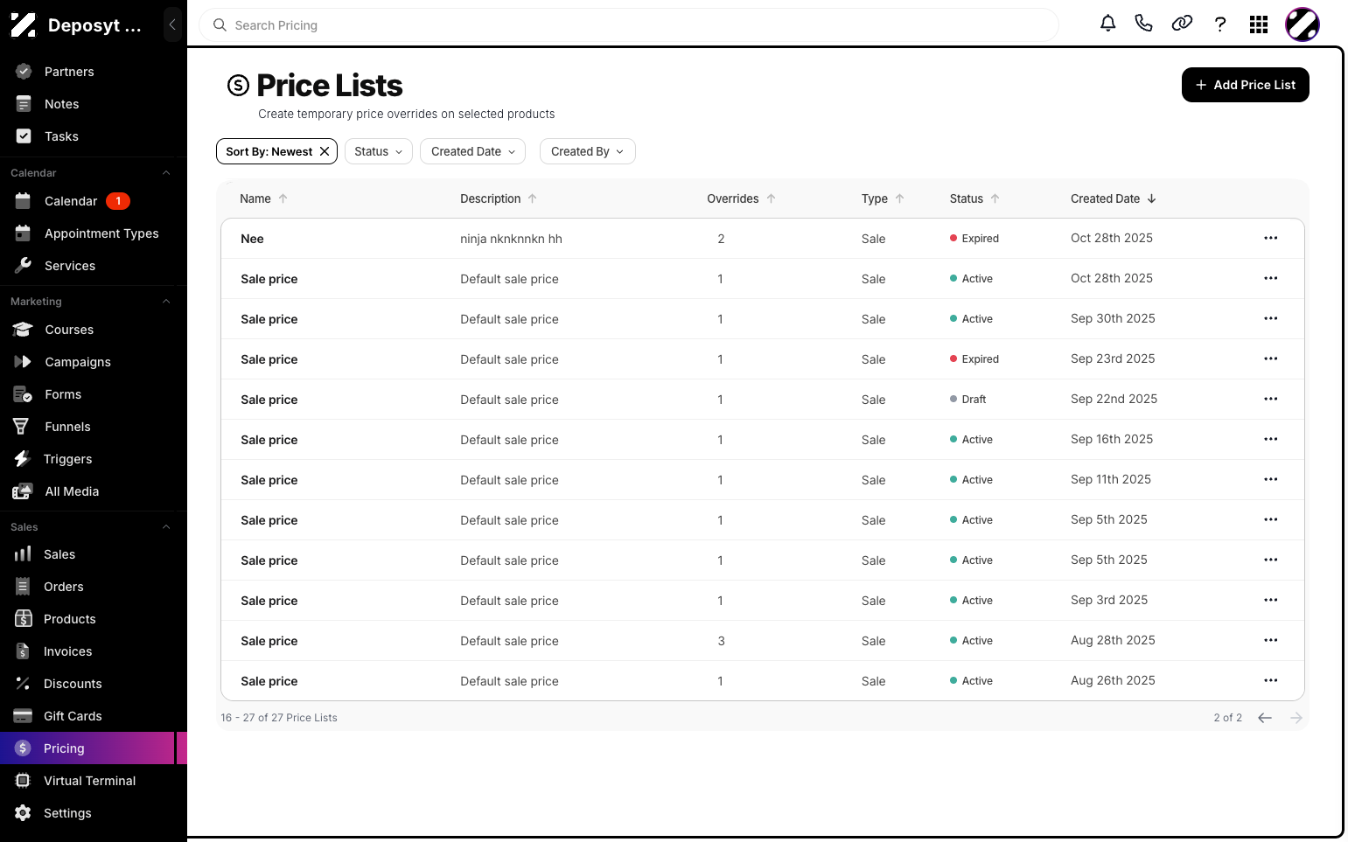Open the phone dialer icon
The height and width of the screenshot is (842, 1348).
pyautogui.click(x=1143, y=24)
